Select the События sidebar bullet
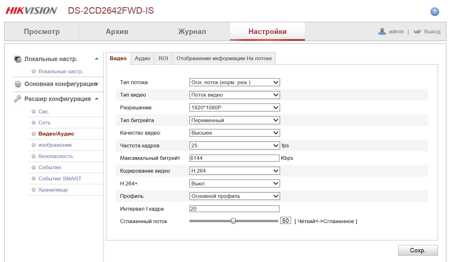 [x=34, y=167]
